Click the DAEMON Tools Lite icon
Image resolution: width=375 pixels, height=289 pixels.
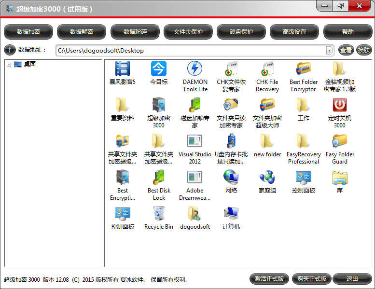(194, 69)
